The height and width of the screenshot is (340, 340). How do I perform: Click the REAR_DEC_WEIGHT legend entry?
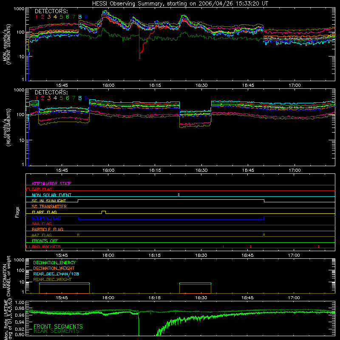pos(52,280)
